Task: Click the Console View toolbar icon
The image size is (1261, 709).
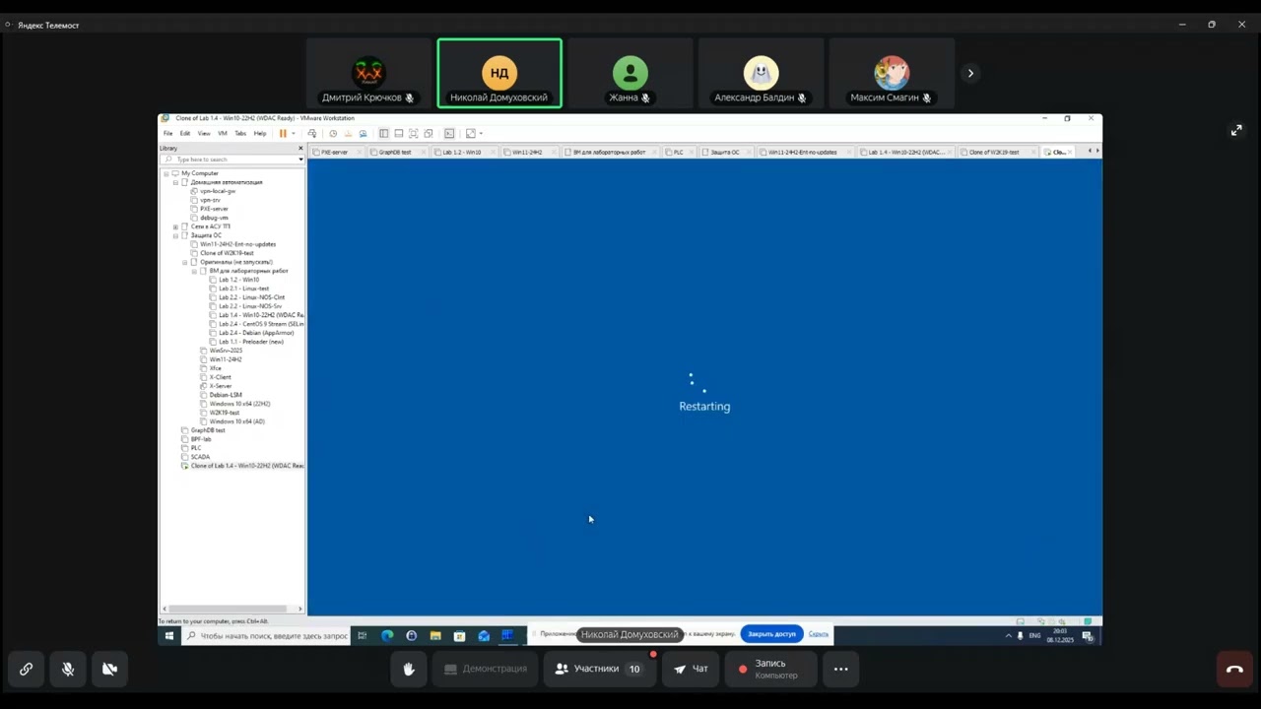Action: [x=449, y=133]
